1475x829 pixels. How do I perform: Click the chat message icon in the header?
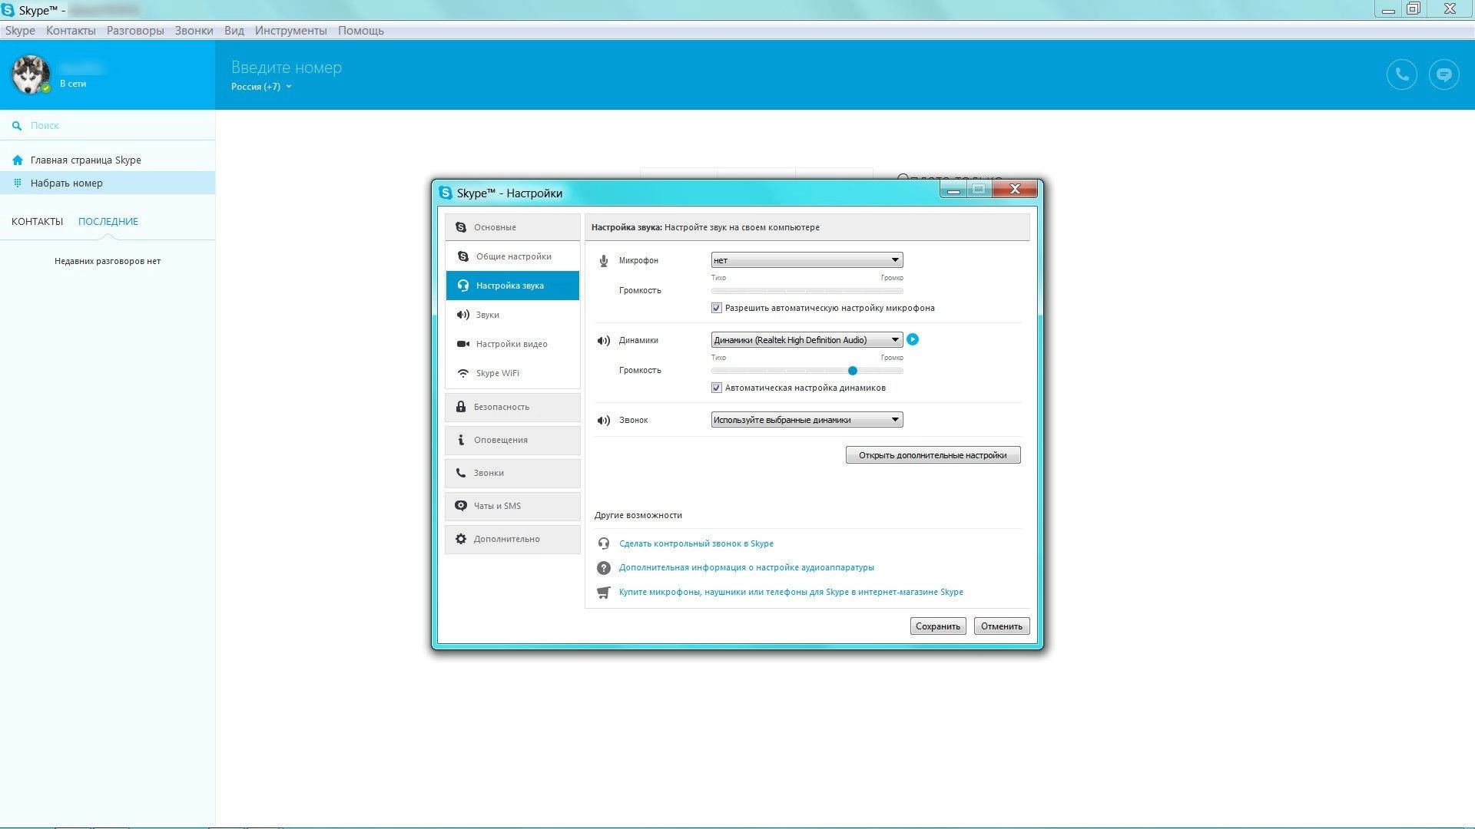1444,74
